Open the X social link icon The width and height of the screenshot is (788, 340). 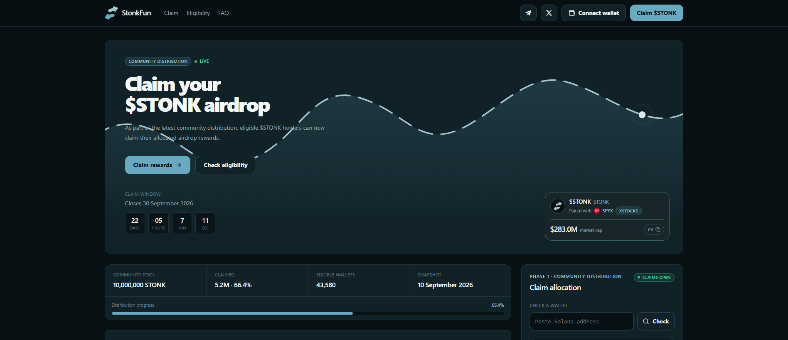tap(549, 13)
